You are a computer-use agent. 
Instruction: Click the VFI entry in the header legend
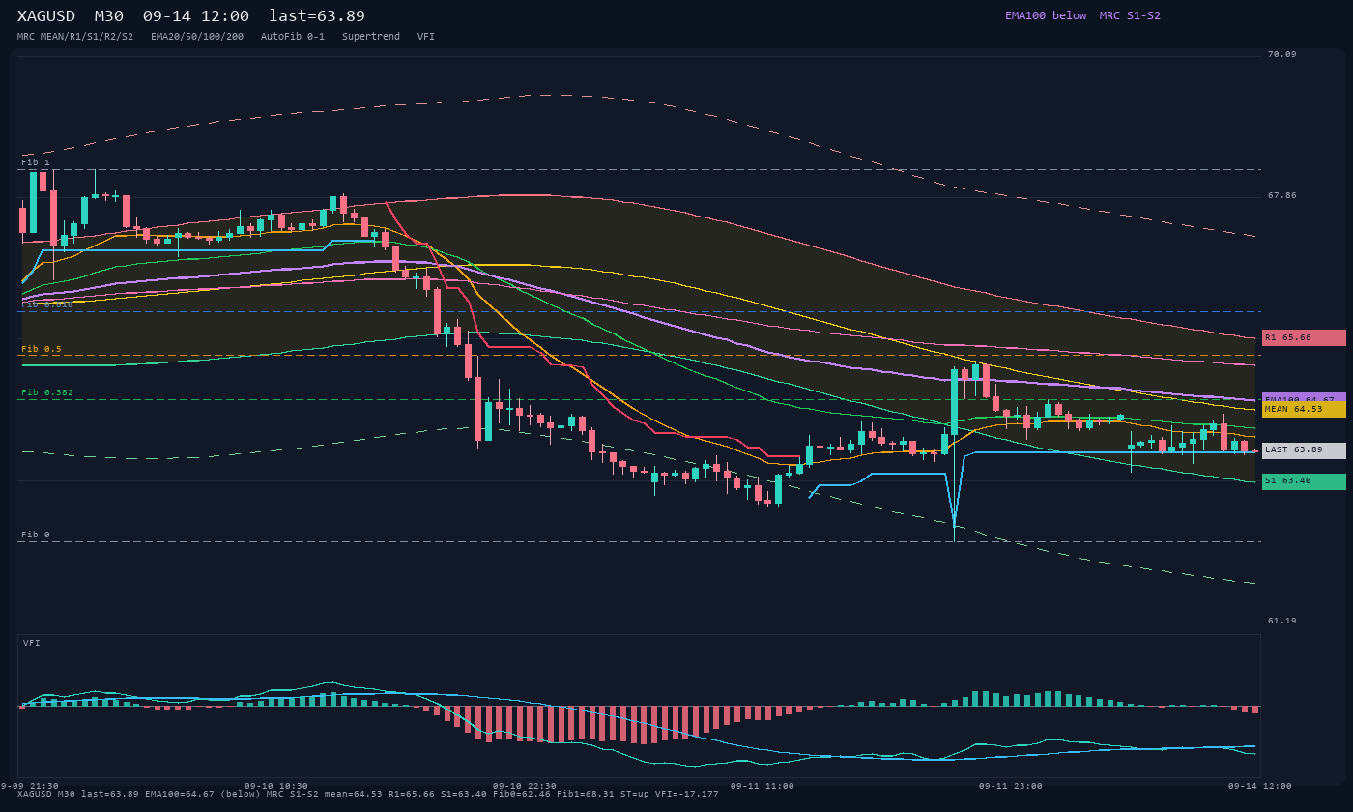(426, 37)
